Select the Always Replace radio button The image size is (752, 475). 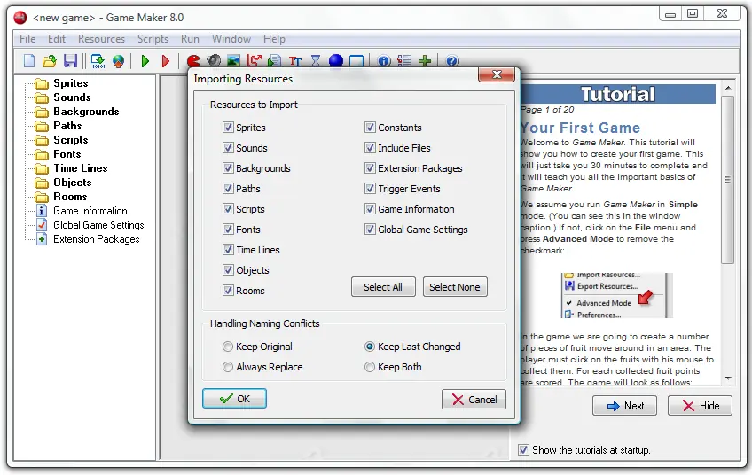click(x=228, y=367)
